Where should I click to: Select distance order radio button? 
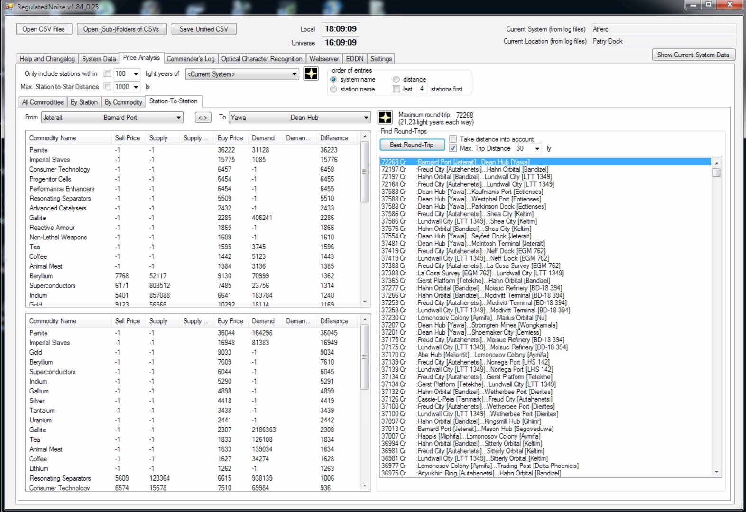396,80
